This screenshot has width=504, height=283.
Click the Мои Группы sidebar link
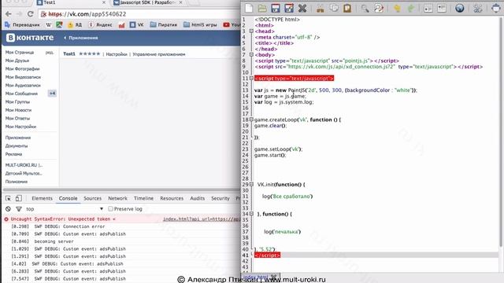click(17, 102)
